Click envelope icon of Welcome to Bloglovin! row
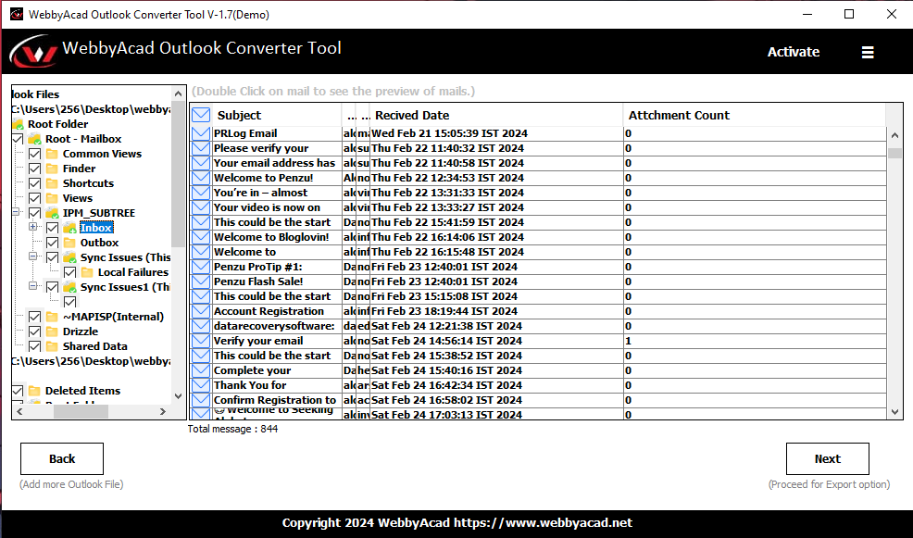This screenshot has height=538, width=913. coord(201,237)
